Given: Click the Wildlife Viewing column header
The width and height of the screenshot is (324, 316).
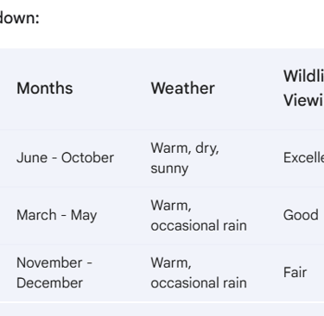Looking at the screenshot, I should pyautogui.click(x=303, y=88).
